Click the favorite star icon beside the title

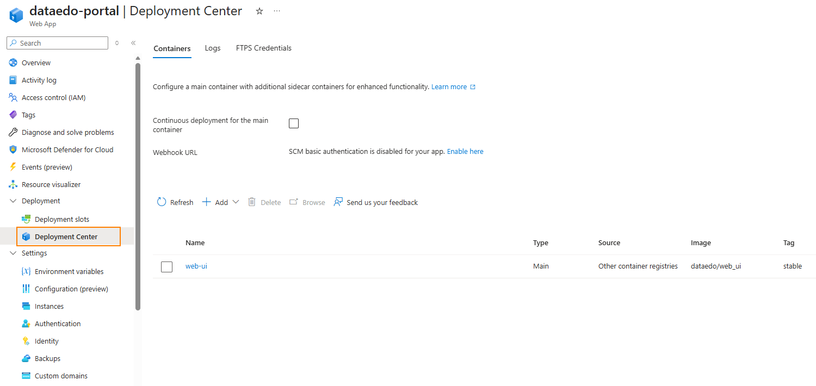(259, 11)
